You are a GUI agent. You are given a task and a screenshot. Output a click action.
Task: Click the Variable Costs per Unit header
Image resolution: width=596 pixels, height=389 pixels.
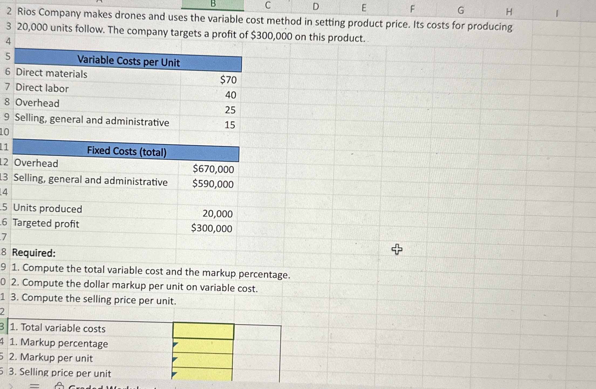[x=128, y=61]
